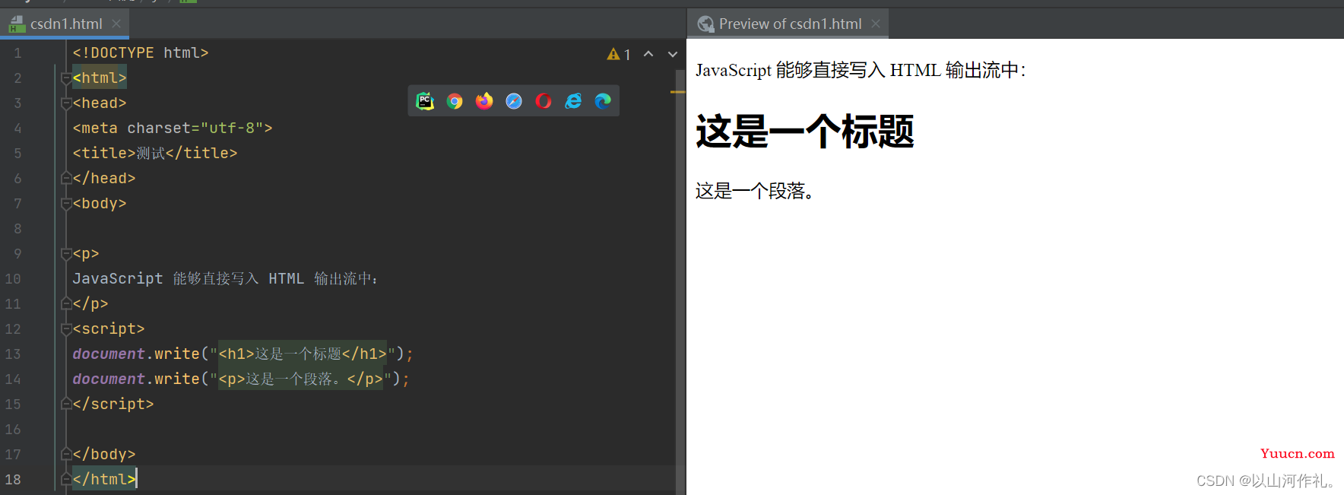Fold the opening p tag block
This screenshot has height=495, width=1344.
click(66, 253)
